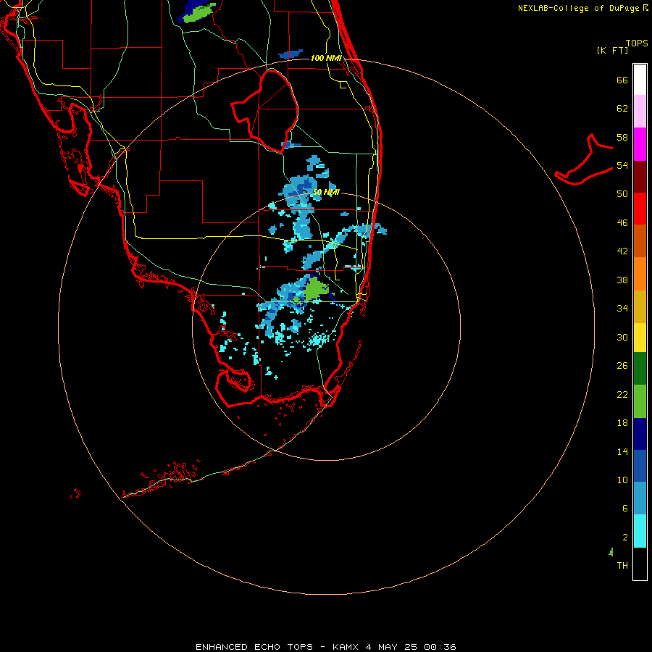The image size is (652, 652).
Task: Click the '6' legend value
Action: 625,509
